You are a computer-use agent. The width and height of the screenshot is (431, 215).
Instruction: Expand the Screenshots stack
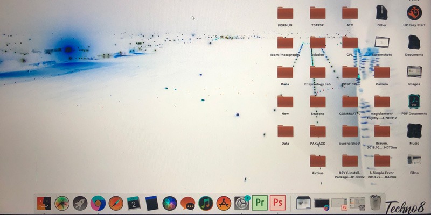pos(382,42)
